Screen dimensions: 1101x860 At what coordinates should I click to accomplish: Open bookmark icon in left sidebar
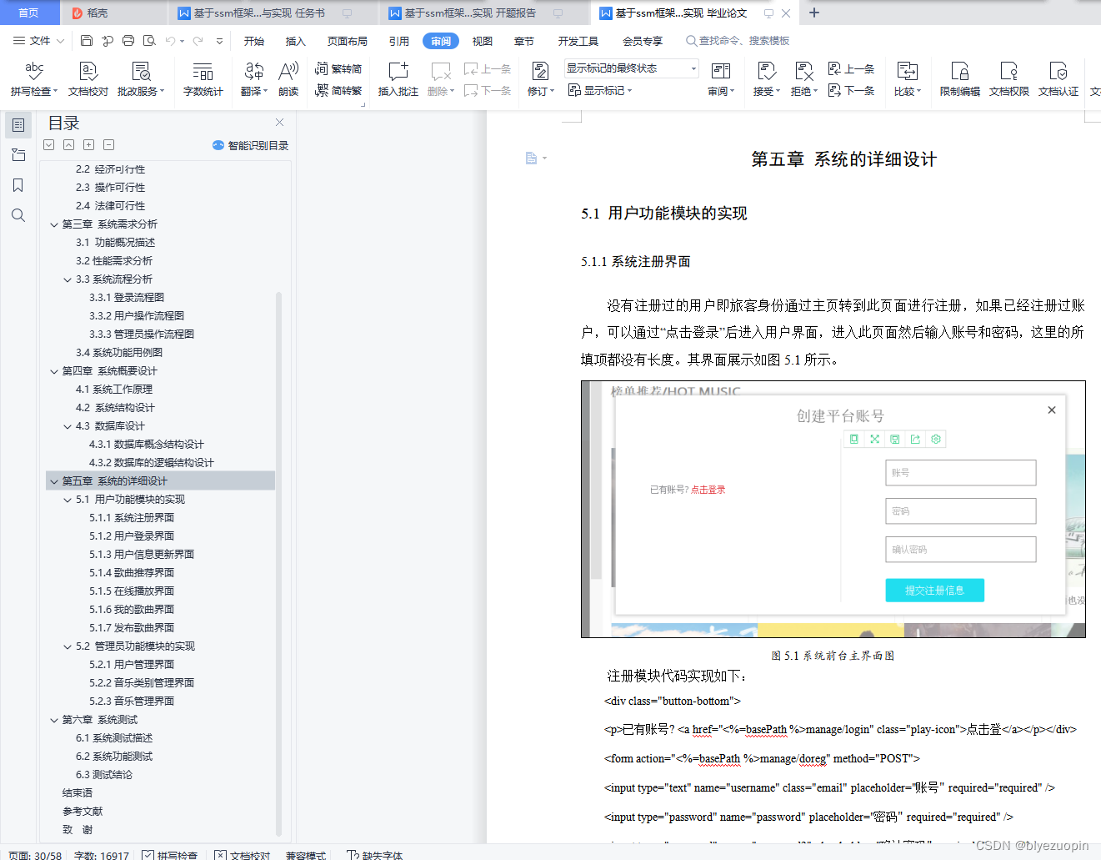pos(18,185)
